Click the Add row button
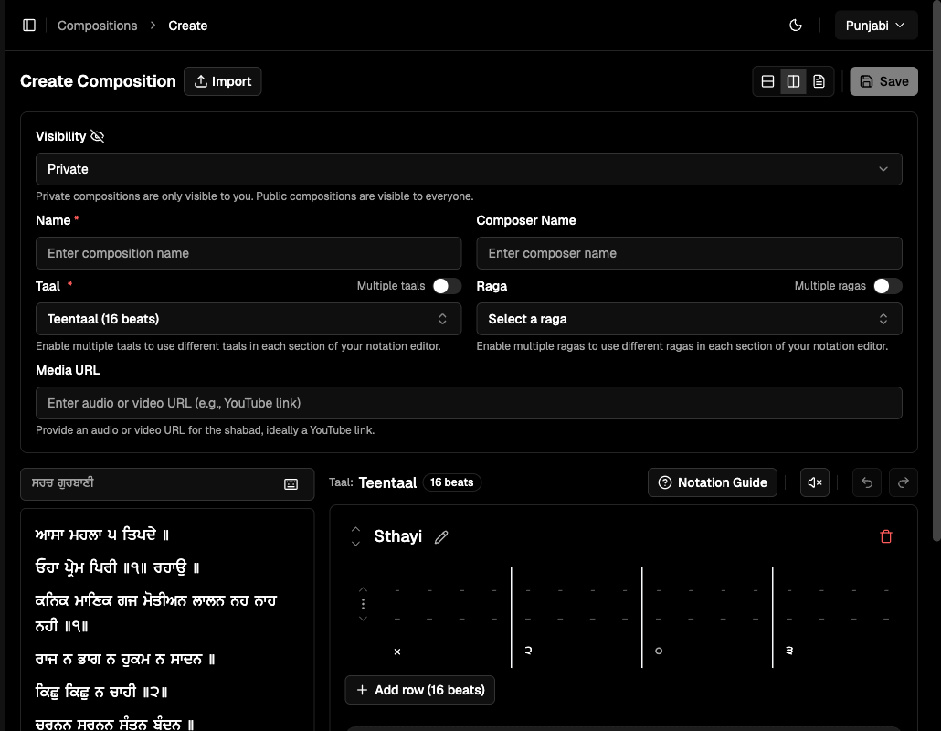Viewport: 941px width, 731px height. tap(419, 690)
